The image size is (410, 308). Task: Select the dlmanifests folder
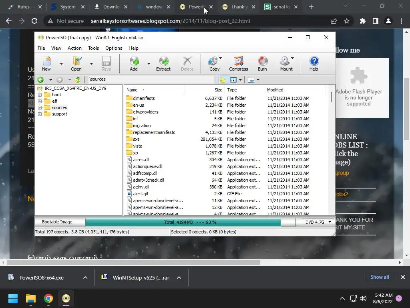pyautogui.click(x=144, y=98)
